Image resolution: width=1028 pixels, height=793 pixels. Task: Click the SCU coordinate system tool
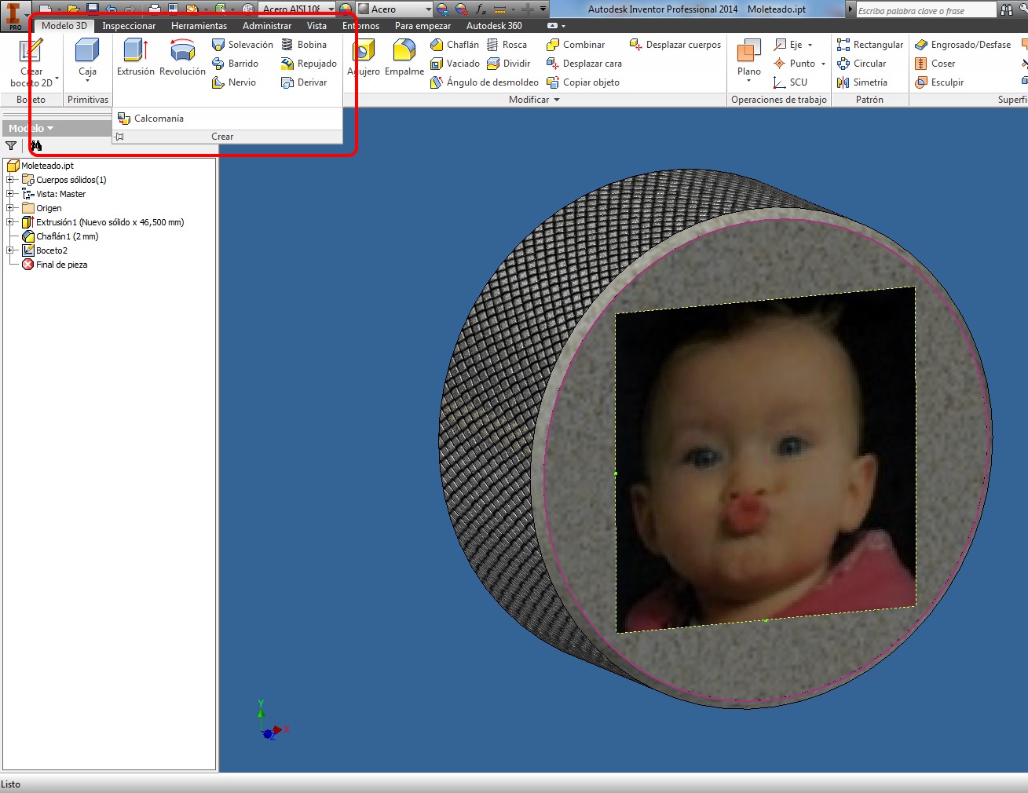pos(790,82)
